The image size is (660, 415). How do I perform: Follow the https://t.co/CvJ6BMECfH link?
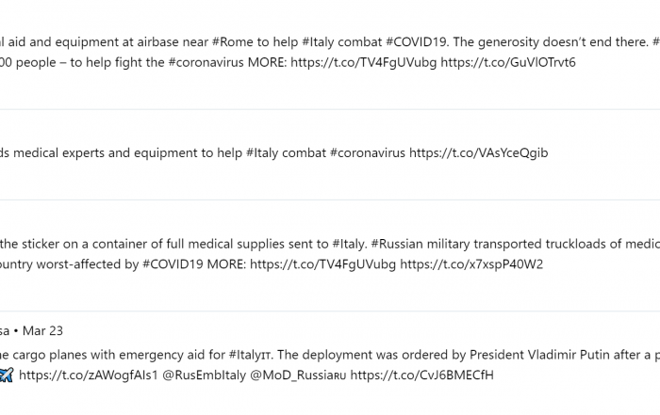click(x=421, y=375)
